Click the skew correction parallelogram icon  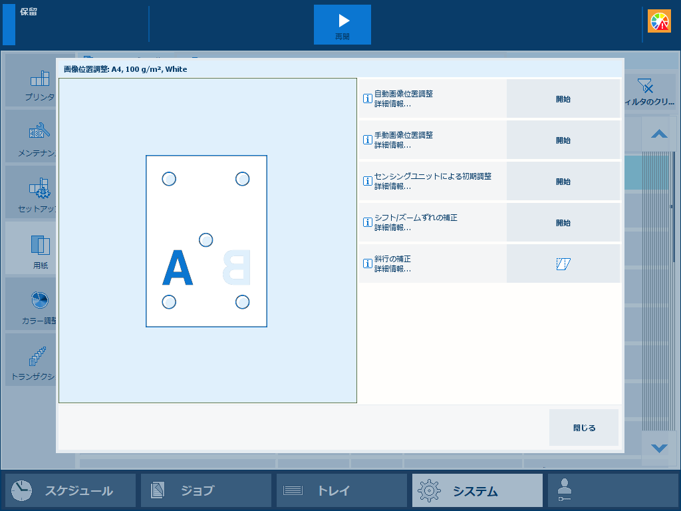coord(563,263)
